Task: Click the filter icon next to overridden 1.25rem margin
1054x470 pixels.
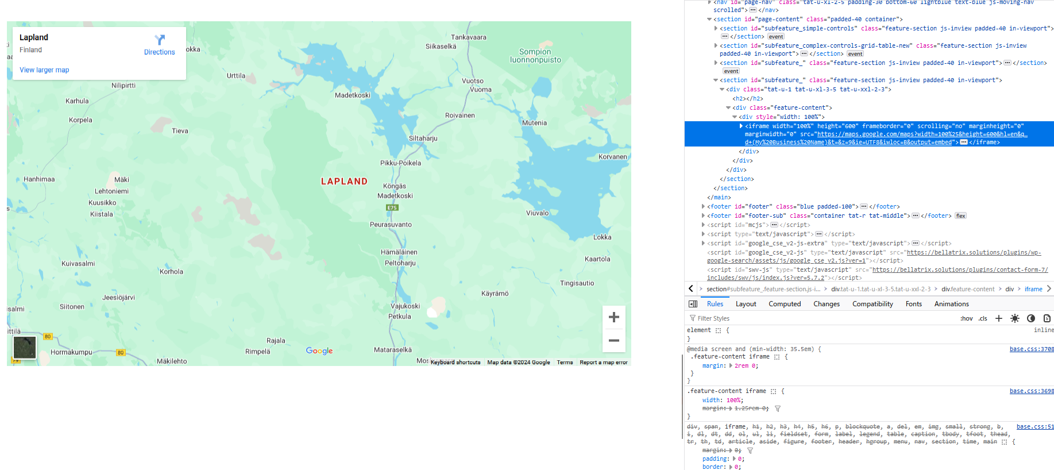Action: tap(778, 409)
